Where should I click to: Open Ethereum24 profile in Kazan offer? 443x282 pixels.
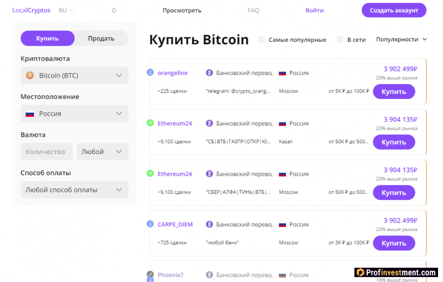(x=175, y=124)
